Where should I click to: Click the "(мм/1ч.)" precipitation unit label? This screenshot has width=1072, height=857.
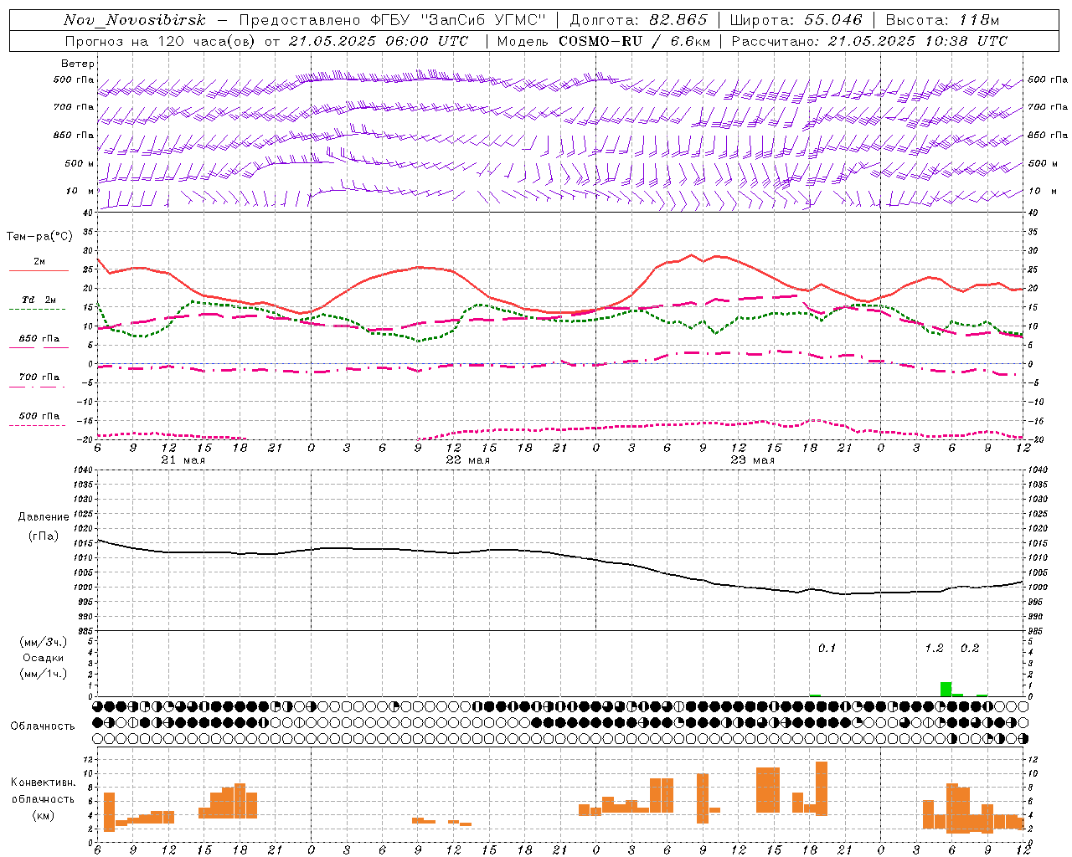(x=44, y=674)
